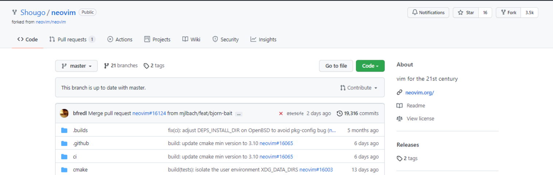553x175 pixels.
Task: Expand the commit message ellipsis
Action: (239, 114)
